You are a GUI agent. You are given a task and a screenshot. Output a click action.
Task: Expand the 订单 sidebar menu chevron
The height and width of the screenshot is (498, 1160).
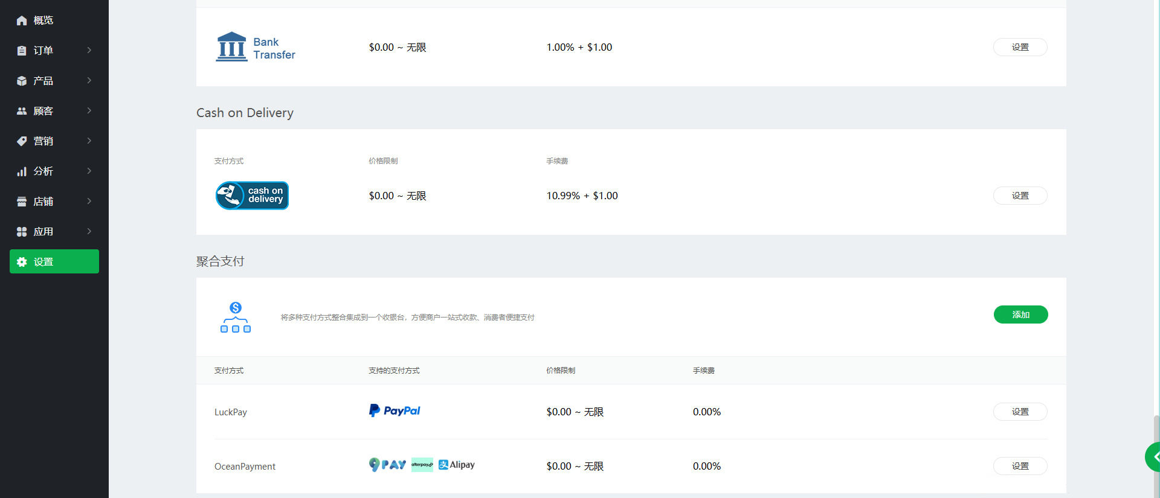coord(89,50)
